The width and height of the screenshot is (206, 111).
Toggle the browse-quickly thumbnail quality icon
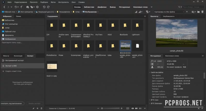pyautogui.click(x=136, y=12)
